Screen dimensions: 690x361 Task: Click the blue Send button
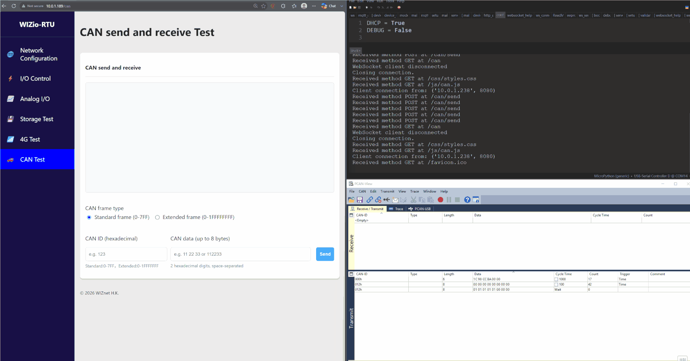coord(325,254)
